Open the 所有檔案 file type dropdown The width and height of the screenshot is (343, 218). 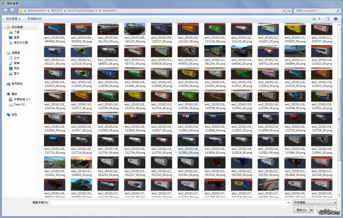(315, 202)
